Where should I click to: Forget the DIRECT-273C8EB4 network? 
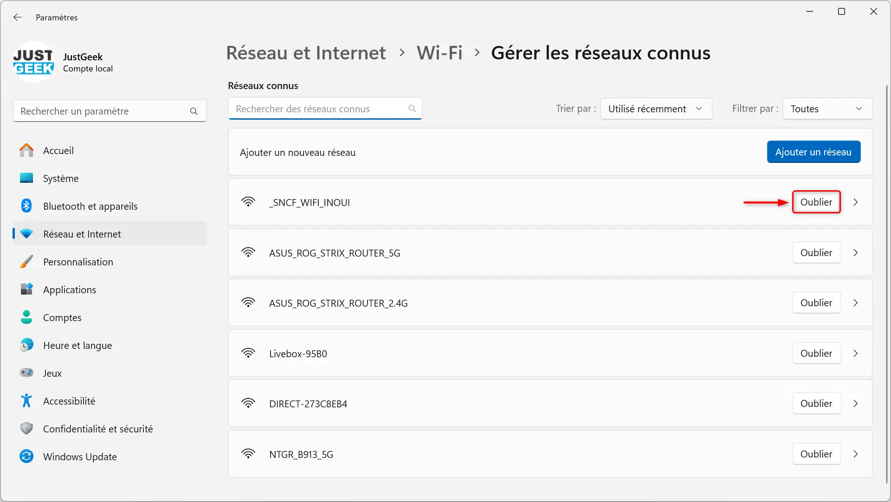[x=816, y=403]
